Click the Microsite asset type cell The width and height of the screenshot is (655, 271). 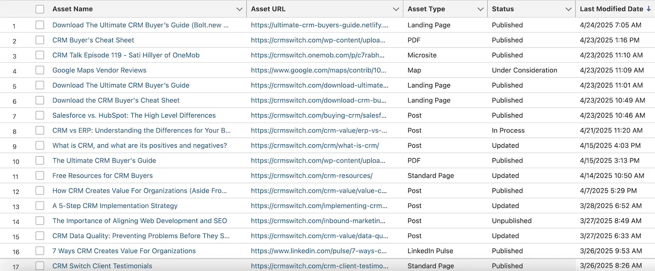pos(422,55)
